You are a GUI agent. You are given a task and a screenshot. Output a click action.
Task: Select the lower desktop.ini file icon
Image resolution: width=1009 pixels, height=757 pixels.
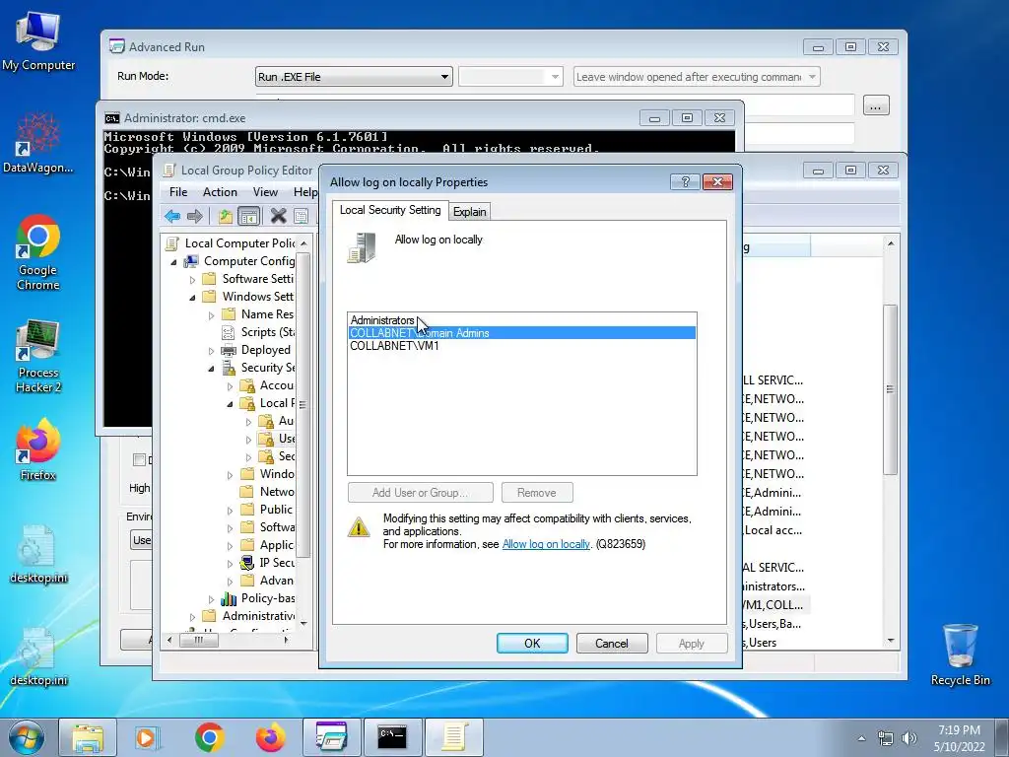coord(38,656)
